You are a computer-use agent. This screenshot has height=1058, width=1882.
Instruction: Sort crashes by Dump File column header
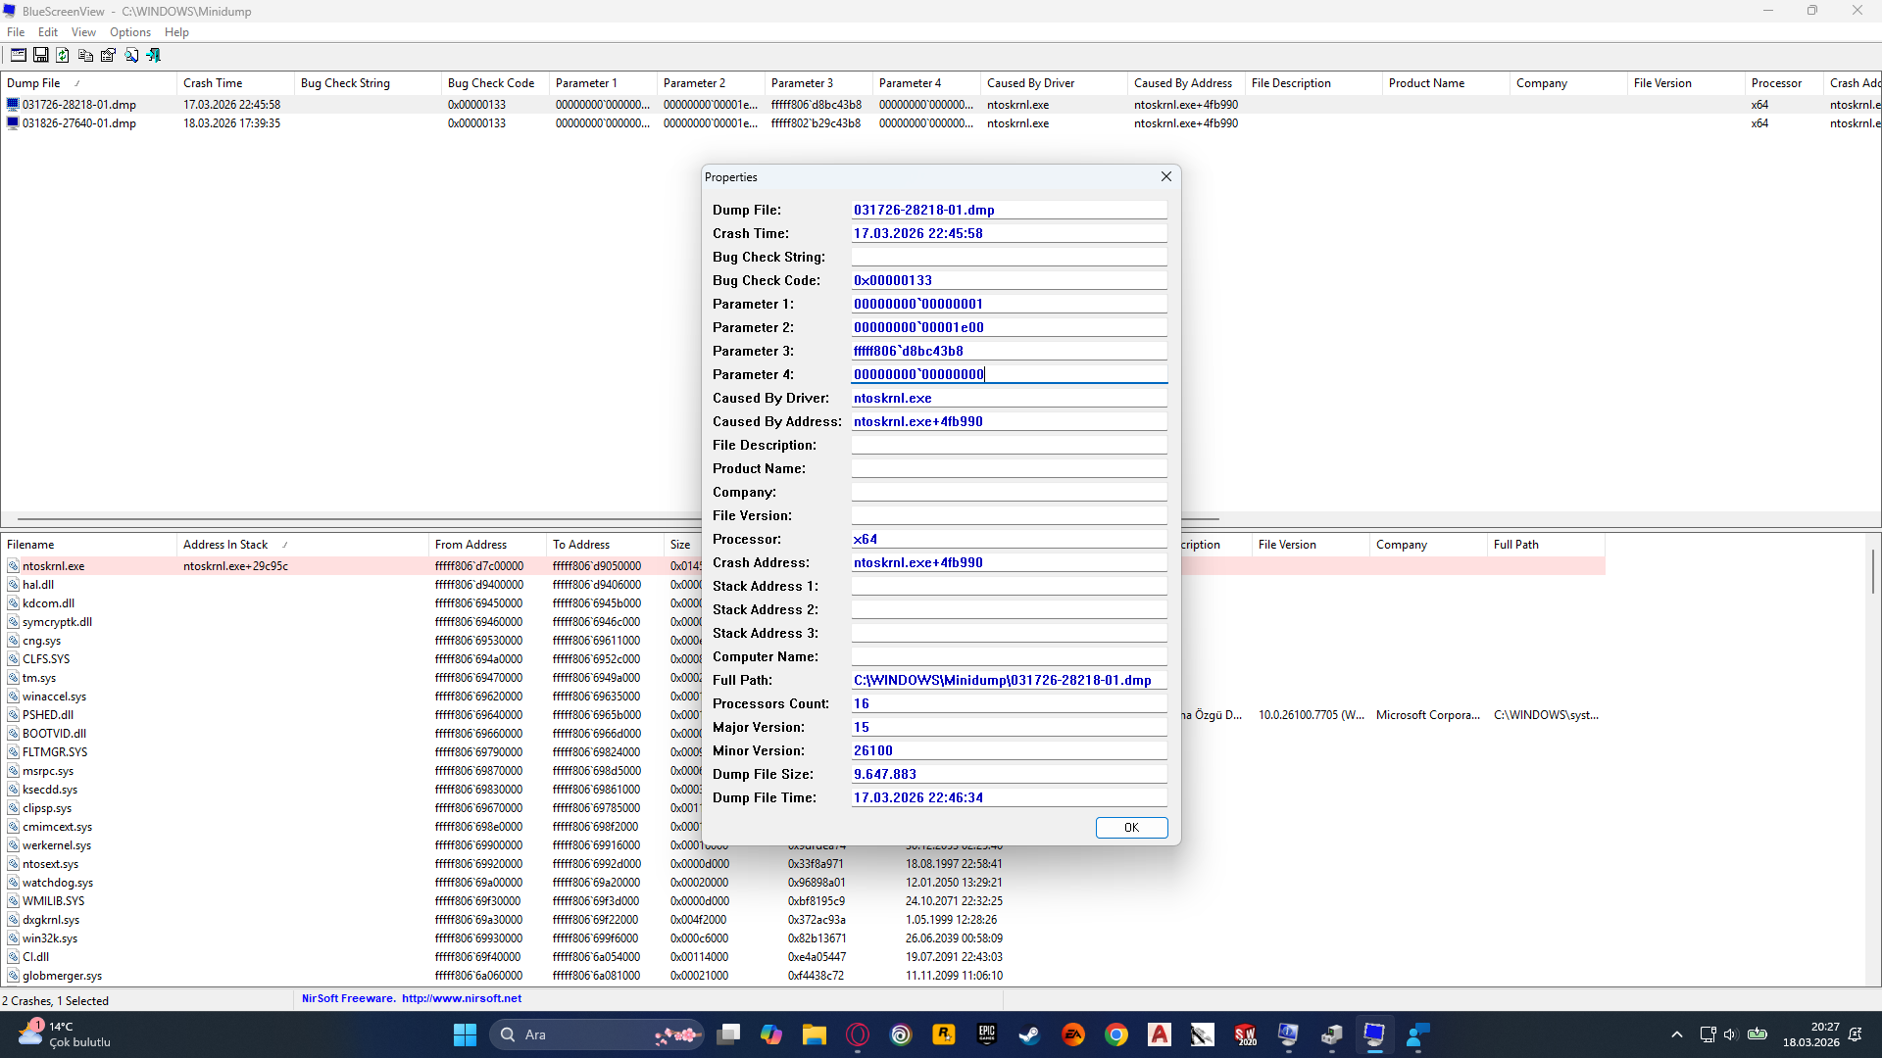88,83
